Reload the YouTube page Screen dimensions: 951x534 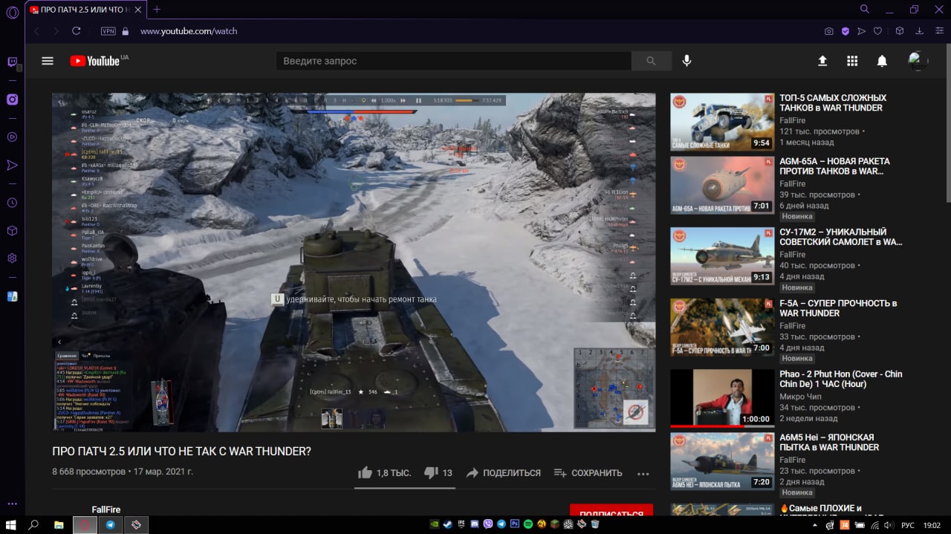tap(76, 31)
